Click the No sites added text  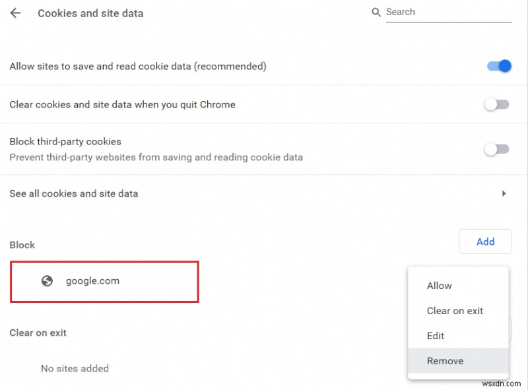(75, 368)
